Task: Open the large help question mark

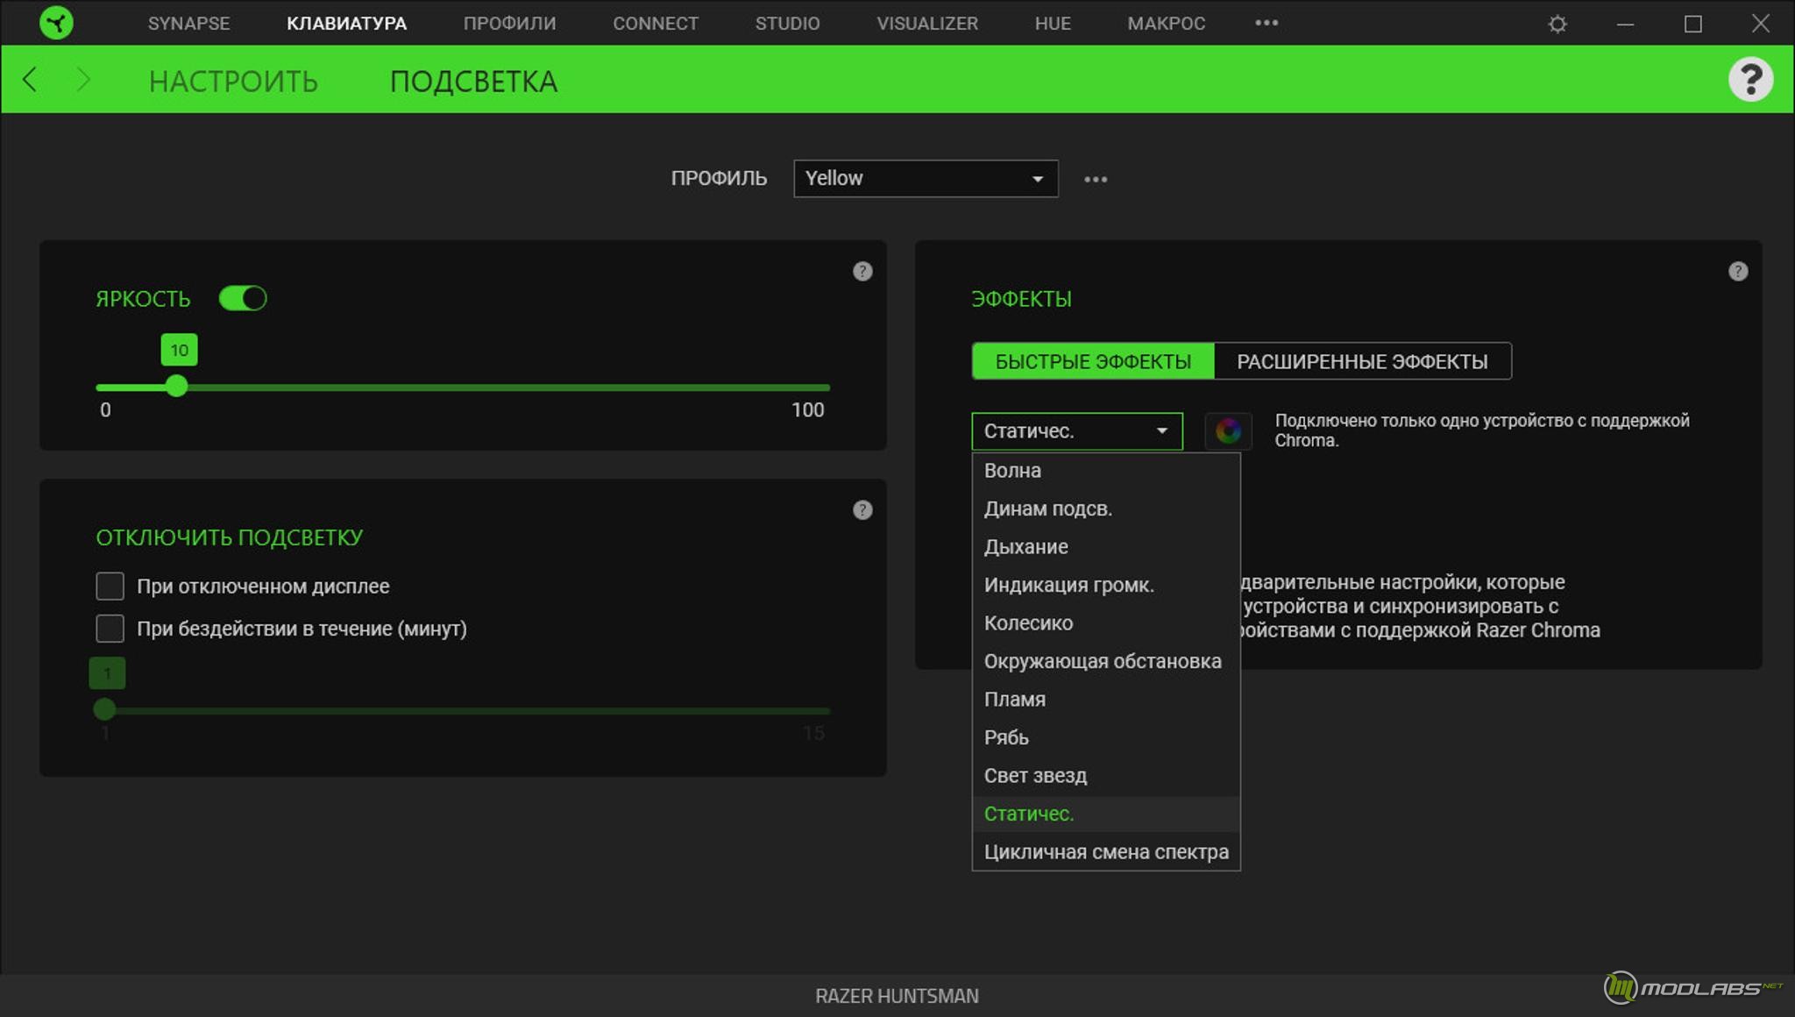Action: (1750, 80)
